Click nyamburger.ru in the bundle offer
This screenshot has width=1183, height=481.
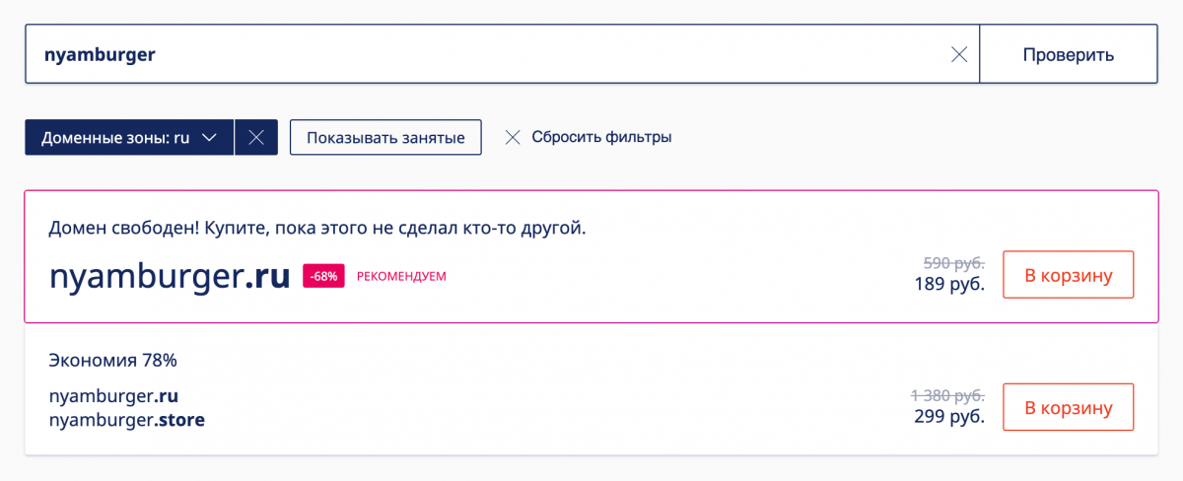click(113, 396)
